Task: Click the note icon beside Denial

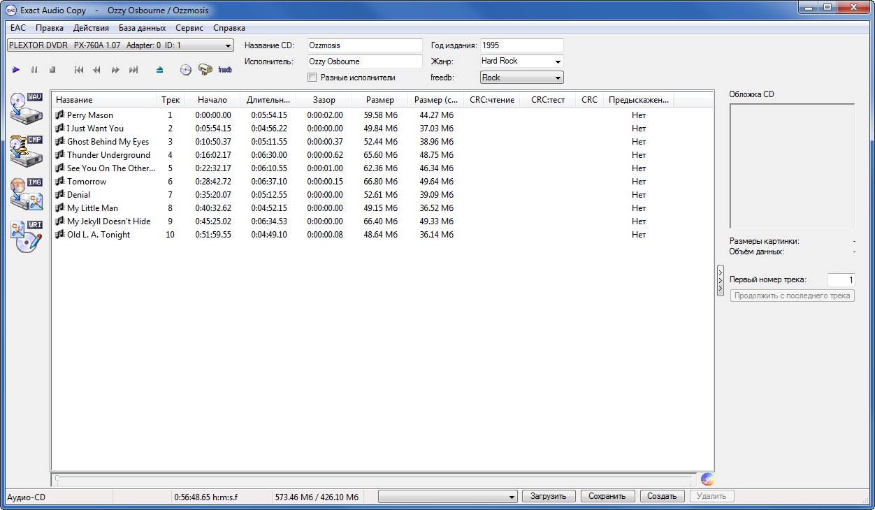Action: click(x=60, y=195)
